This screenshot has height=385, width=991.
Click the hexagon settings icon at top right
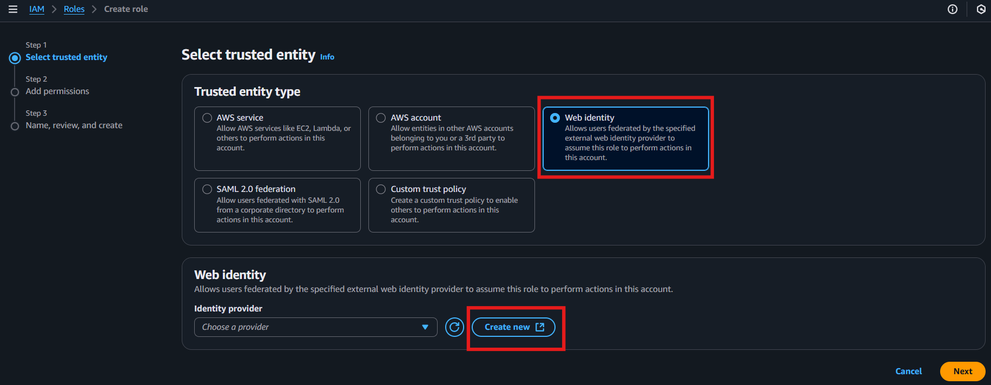click(x=981, y=9)
